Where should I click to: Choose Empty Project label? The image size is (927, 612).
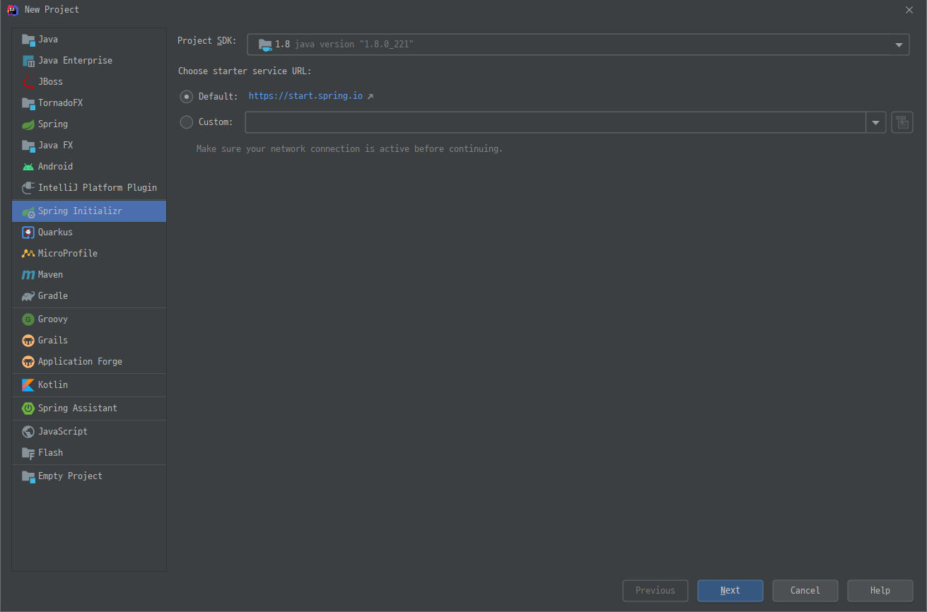tap(70, 476)
